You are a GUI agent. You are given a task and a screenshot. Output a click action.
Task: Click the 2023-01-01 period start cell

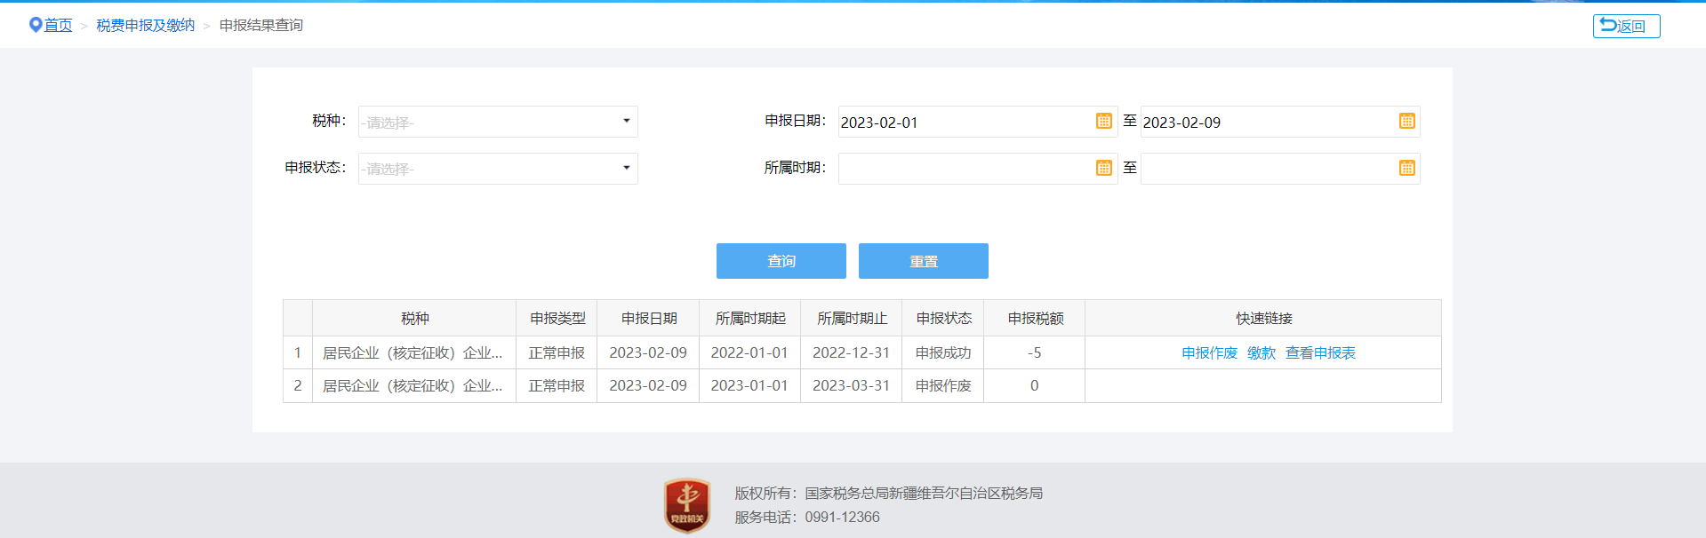coord(750,386)
